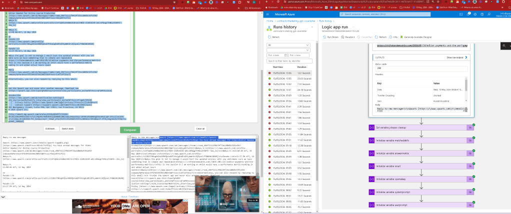Open the About link on text-compare page
511x214 pixels.
[x=124, y=196]
